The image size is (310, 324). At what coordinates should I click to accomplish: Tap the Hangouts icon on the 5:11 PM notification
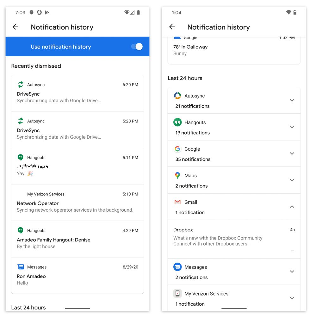pos(21,158)
